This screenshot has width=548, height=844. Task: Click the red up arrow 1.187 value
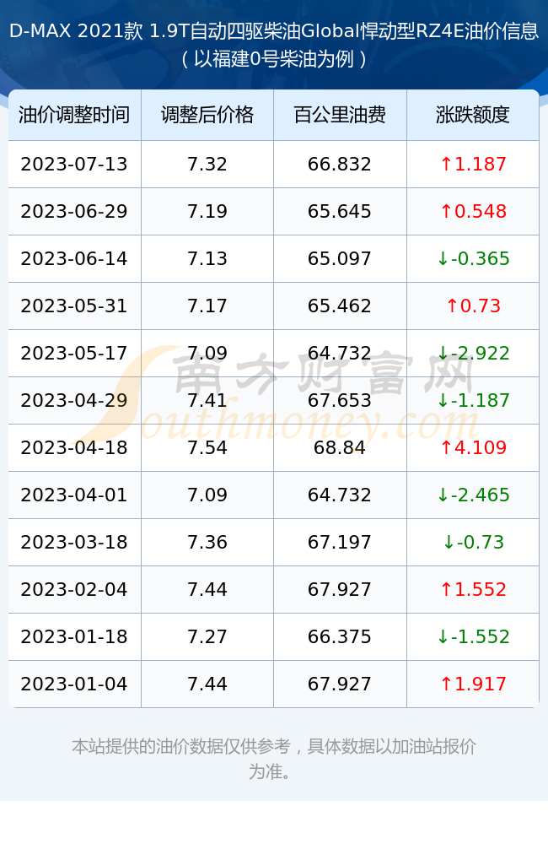(x=473, y=165)
